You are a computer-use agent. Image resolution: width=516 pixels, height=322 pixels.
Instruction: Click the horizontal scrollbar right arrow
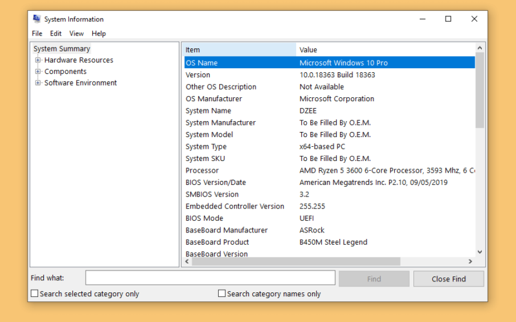[x=470, y=261]
